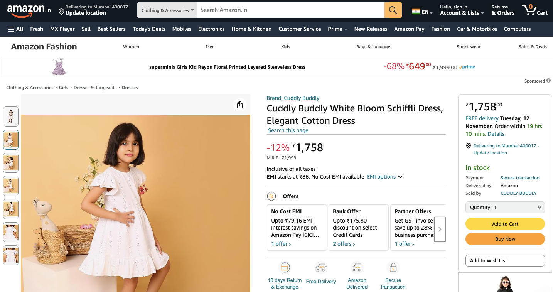This screenshot has width=553, height=292.
Task: Open the shopping cart icon
Action: 534,10
